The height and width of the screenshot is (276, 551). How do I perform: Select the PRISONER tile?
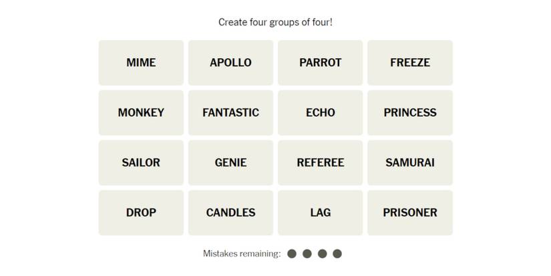409,213
